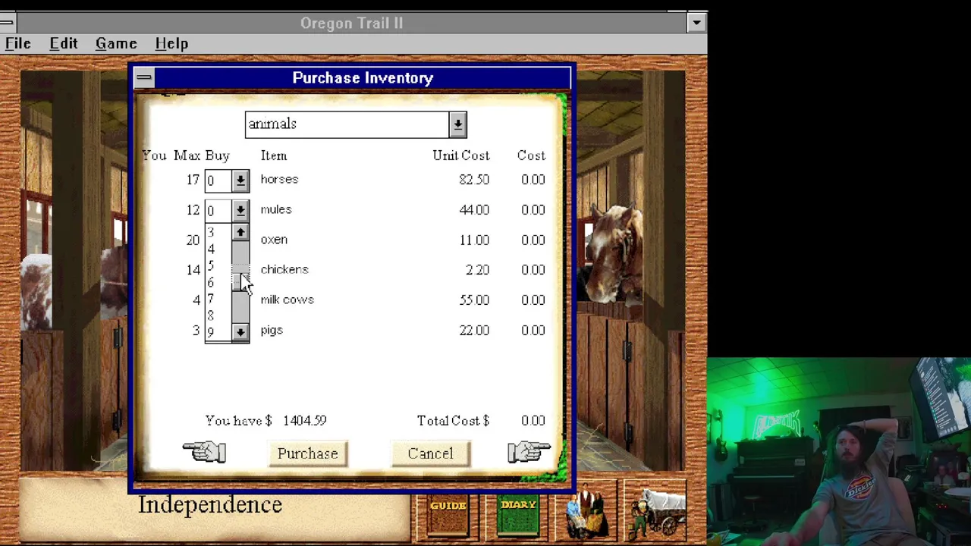This screenshot has height=546, width=971.
Task: Click the Purchase button
Action: 307,453
